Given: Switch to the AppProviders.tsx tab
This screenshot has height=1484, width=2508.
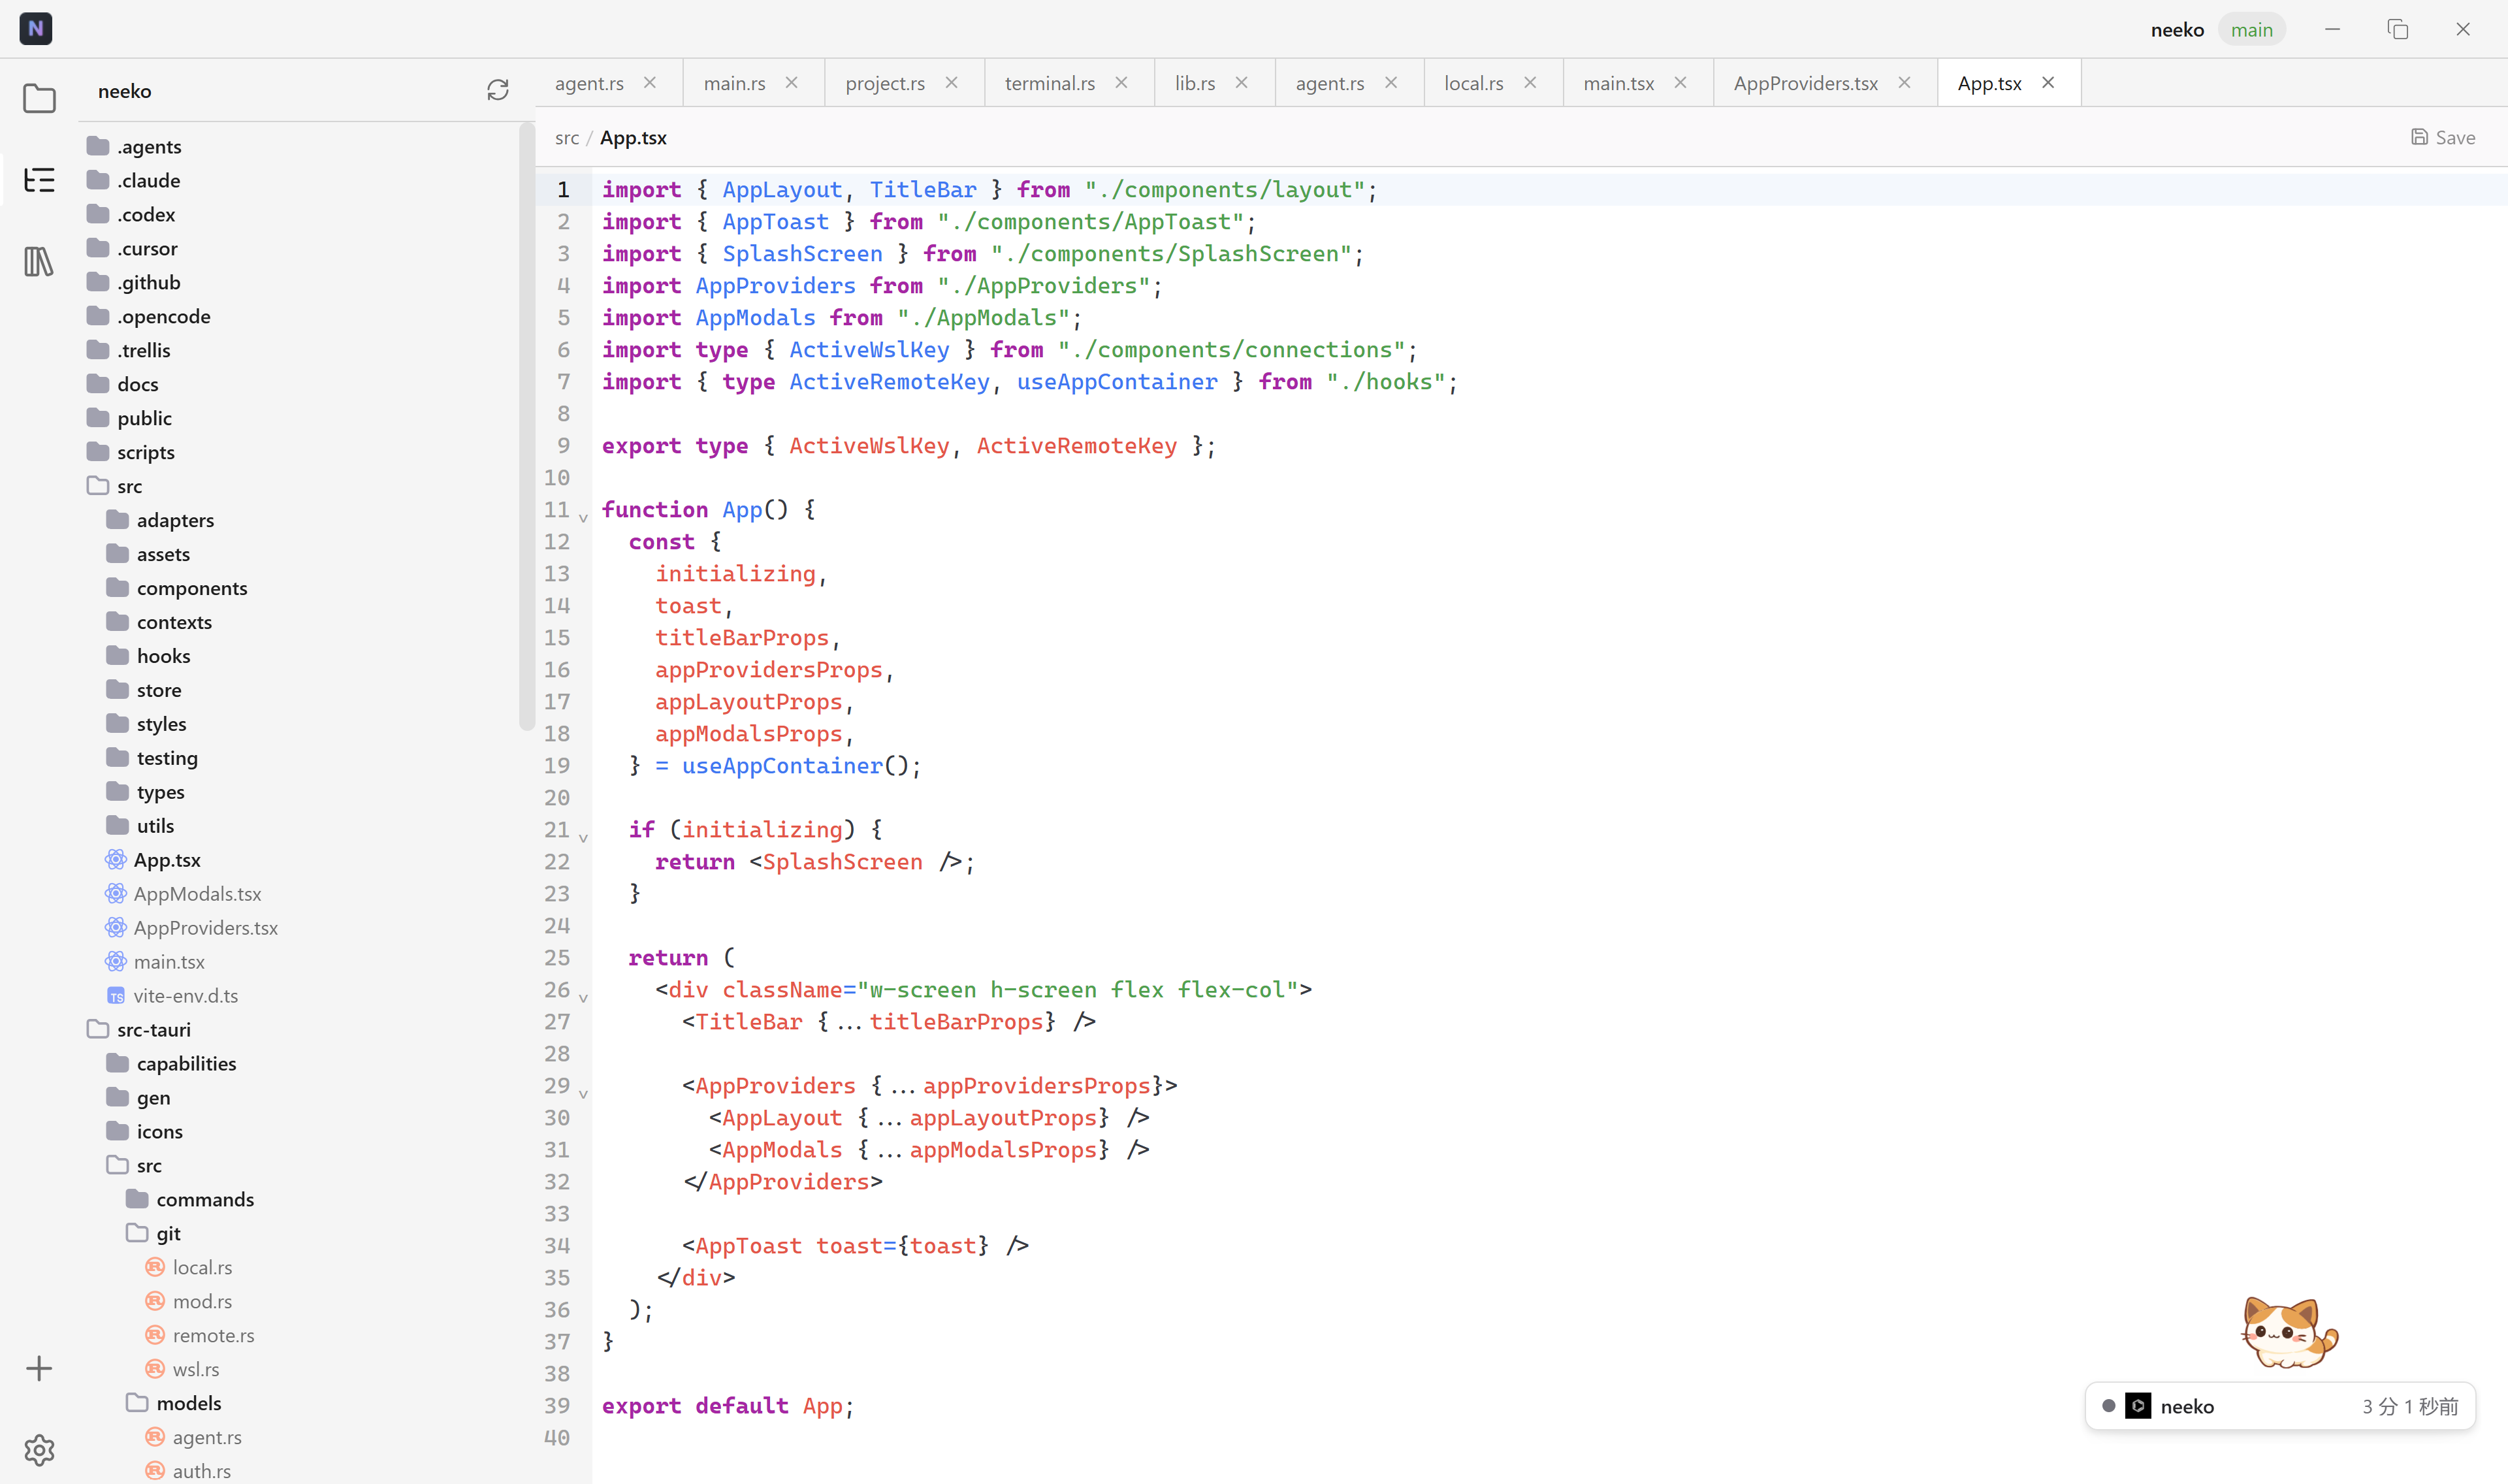Looking at the screenshot, I should (x=1805, y=83).
